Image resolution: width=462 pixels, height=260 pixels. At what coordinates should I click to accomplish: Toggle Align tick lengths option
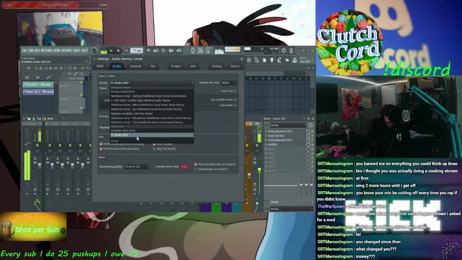[x=154, y=148]
